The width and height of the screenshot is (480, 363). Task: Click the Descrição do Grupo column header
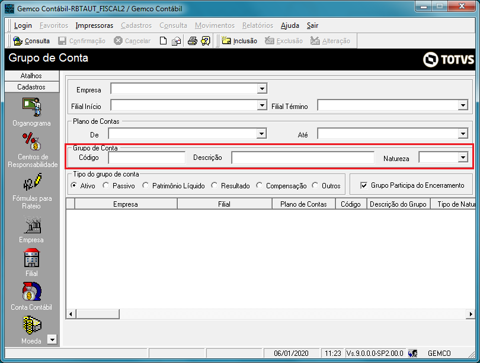398,204
